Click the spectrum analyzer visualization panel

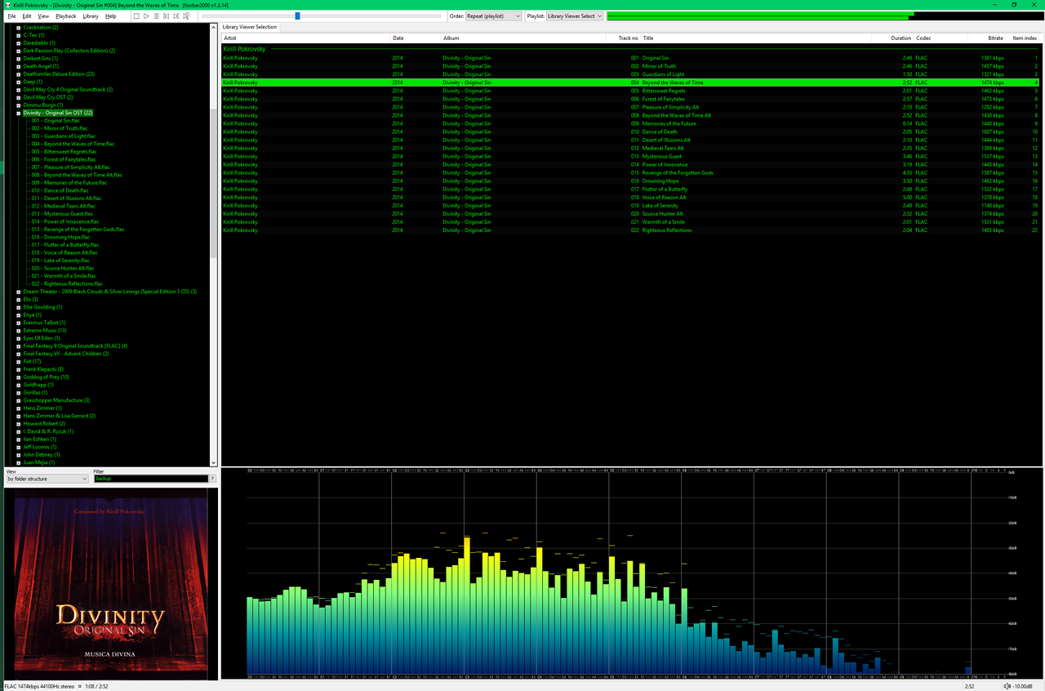631,574
